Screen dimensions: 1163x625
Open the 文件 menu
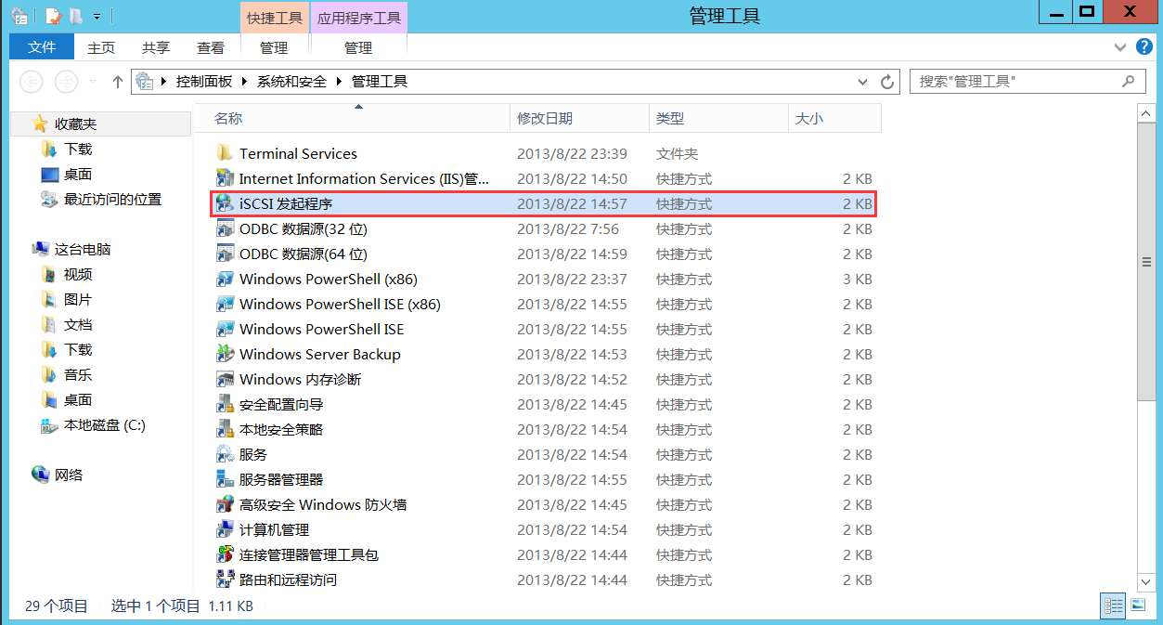(42, 47)
